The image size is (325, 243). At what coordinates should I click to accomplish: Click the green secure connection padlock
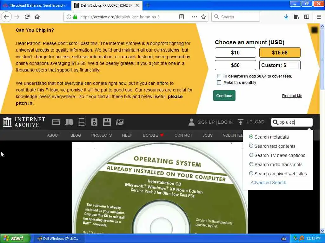(x=75, y=17)
